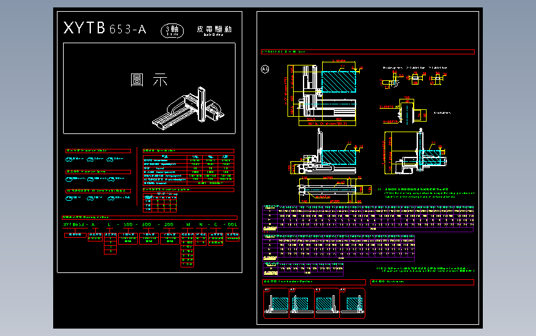Select the letter L in order code

click(x=109, y=224)
